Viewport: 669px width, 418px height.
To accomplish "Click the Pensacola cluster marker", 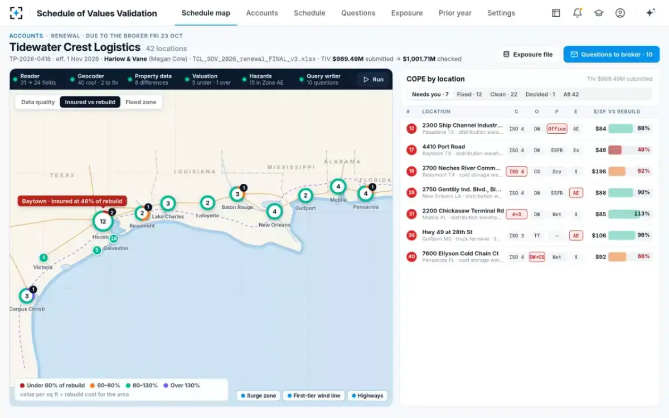I will (366, 194).
